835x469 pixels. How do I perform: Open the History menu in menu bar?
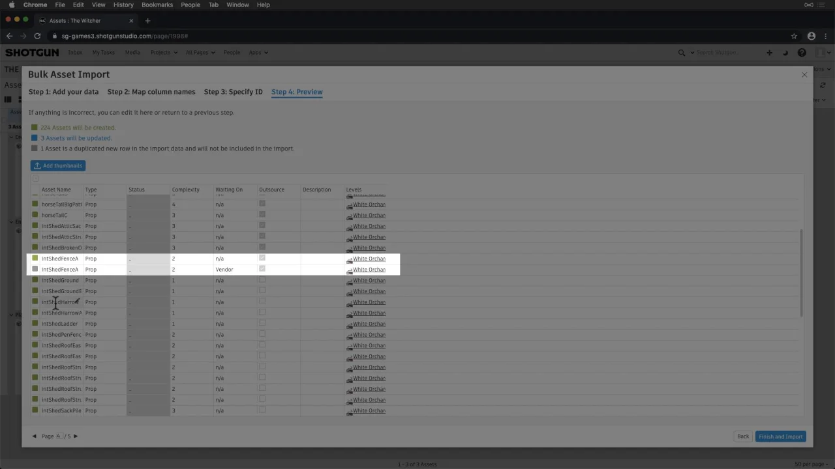[x=123, y=5]
